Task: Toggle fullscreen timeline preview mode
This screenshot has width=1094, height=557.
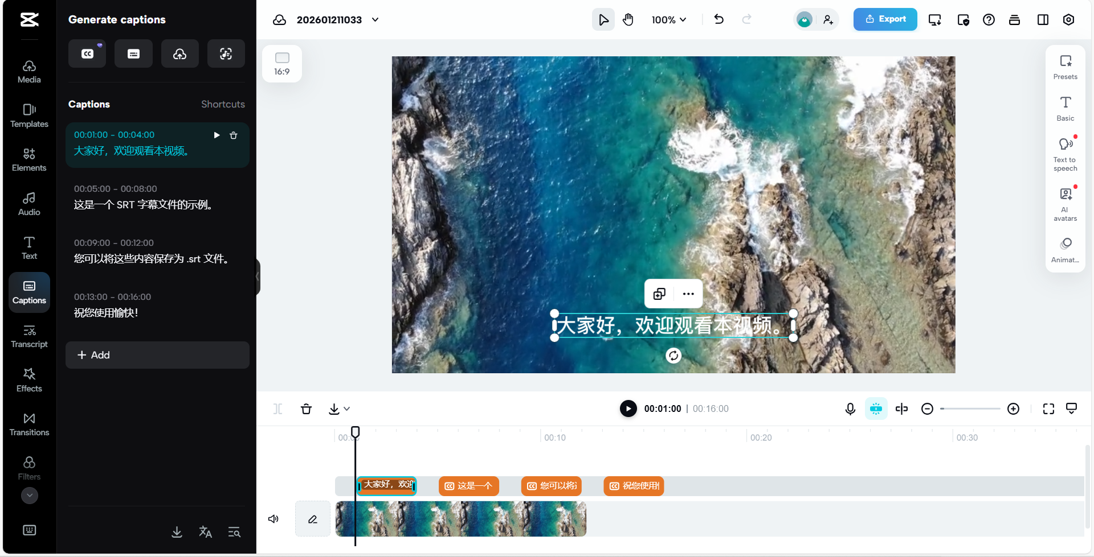Action: tap(1048, 409)
